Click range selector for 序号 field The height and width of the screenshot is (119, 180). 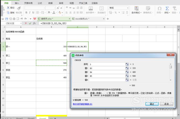click(x=127, y=64)
